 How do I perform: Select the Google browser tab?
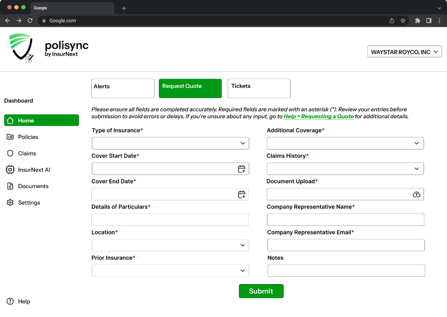(73, 8)
